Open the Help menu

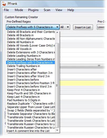point(71,10)
